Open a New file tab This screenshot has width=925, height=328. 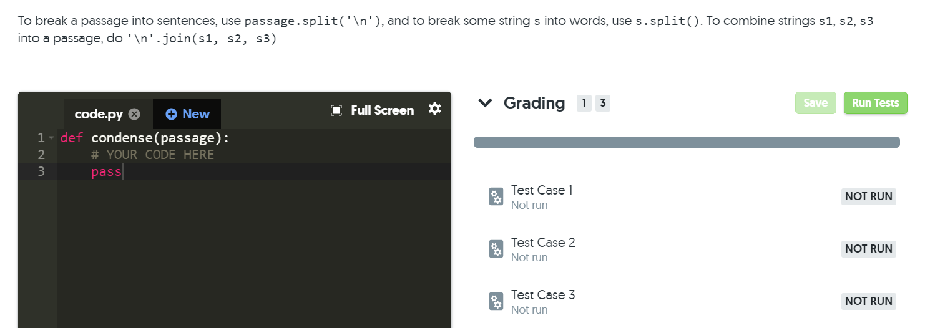187,114
